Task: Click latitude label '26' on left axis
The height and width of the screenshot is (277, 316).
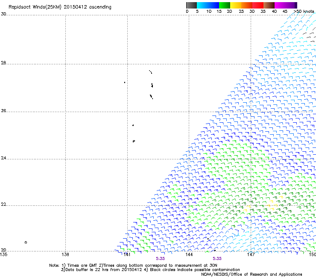Action: [x=3, y=111]
